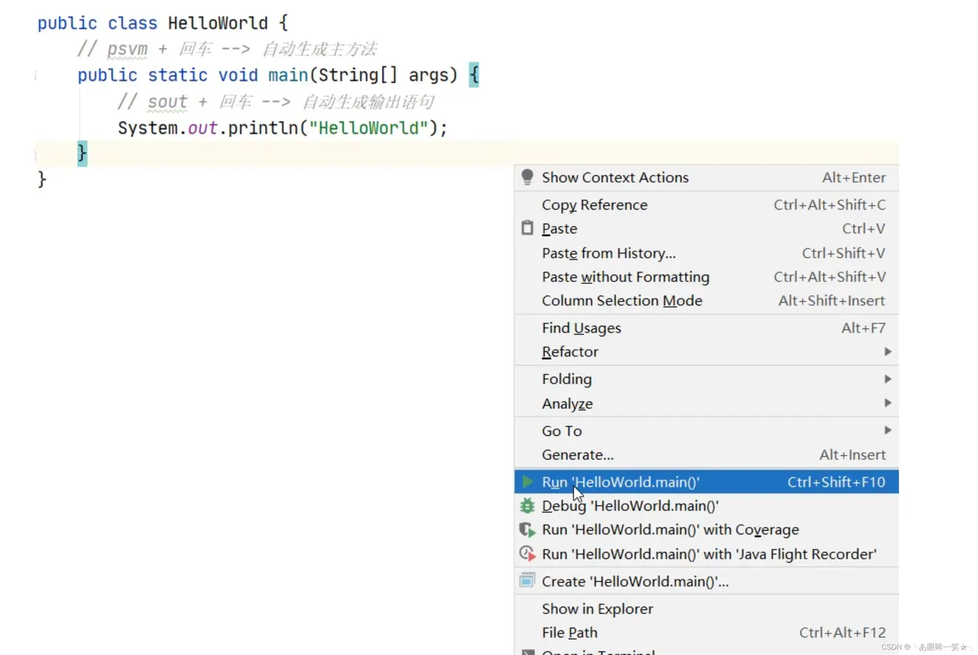The height and width of the screenshot is (655, 978).
Task: Click the main method name in code
Action: click(x=289, y=75)
